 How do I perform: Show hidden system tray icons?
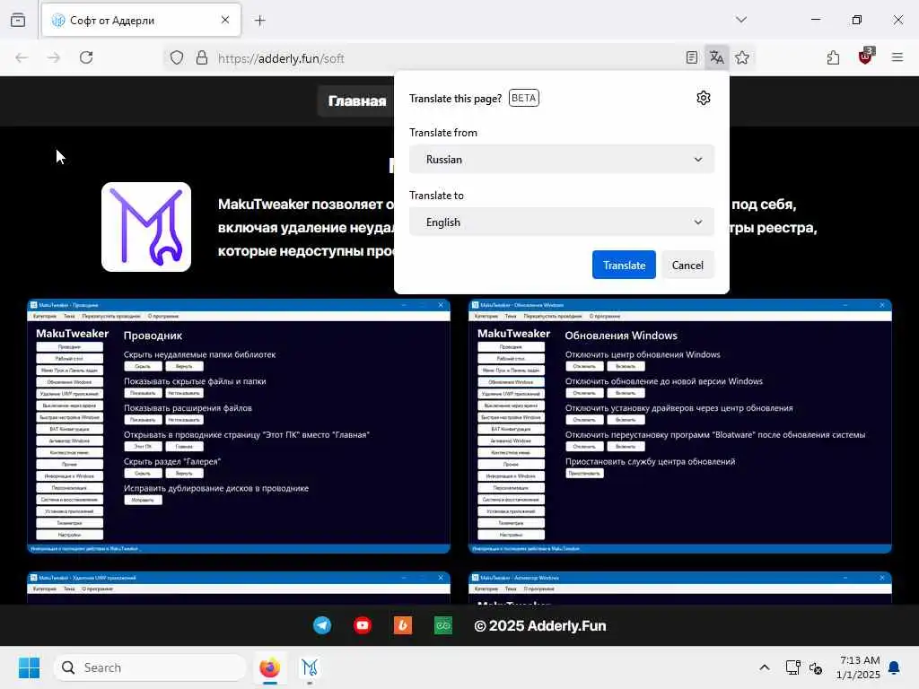pos(765,667)
